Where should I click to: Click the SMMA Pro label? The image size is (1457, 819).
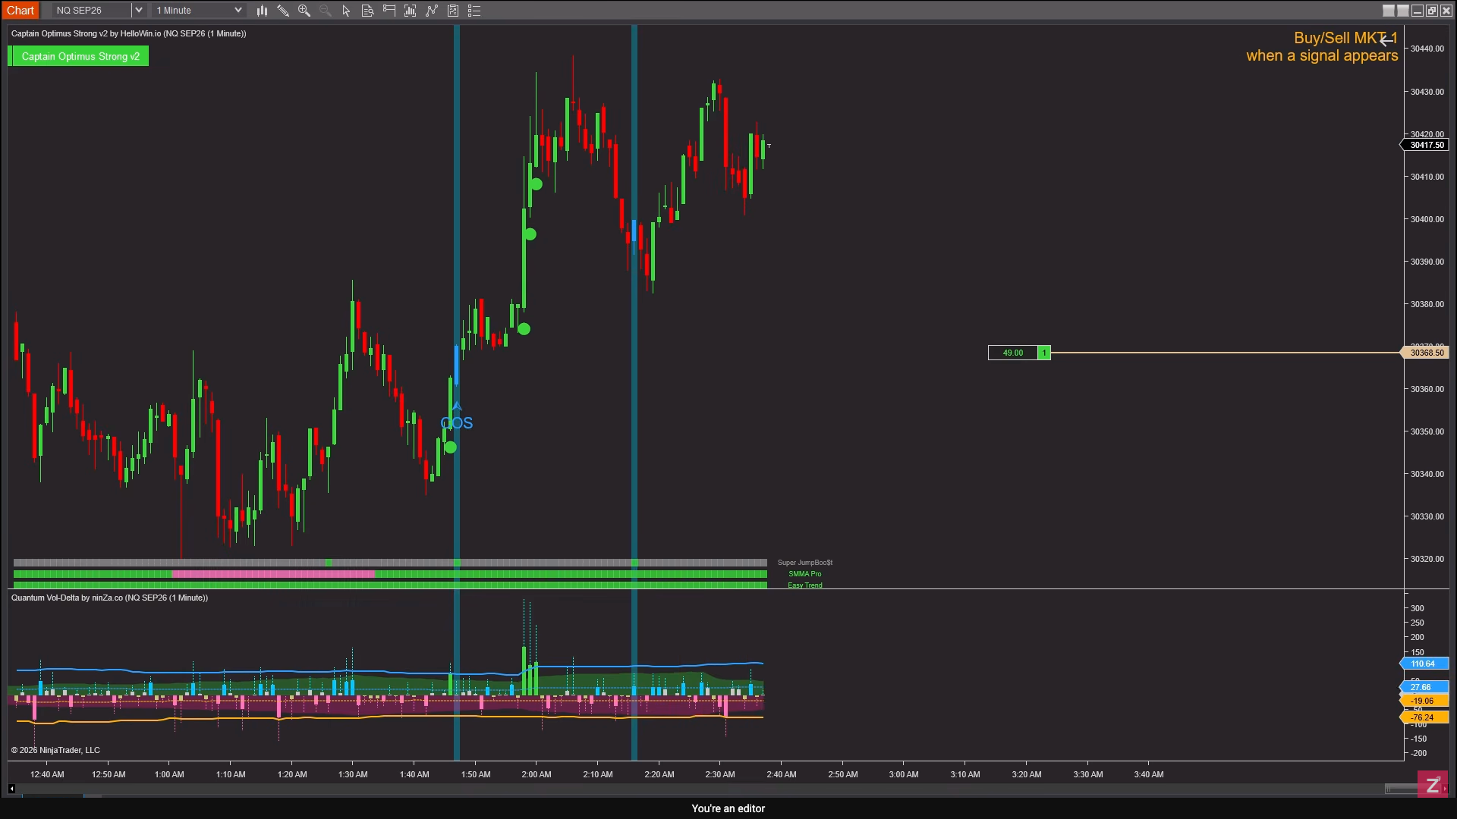pyautogui.click(x=805, y=574)
